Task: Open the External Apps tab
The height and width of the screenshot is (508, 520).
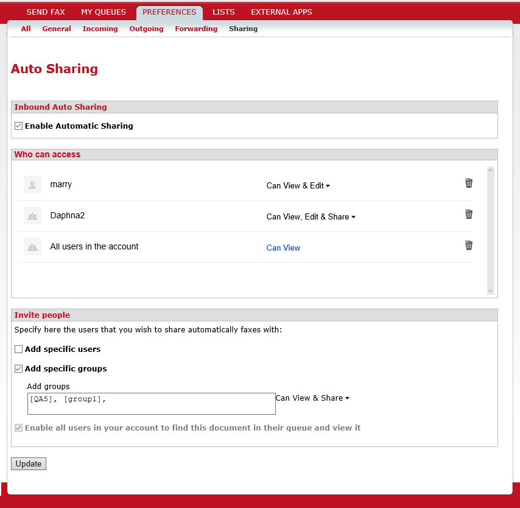Action: [281, 12]
